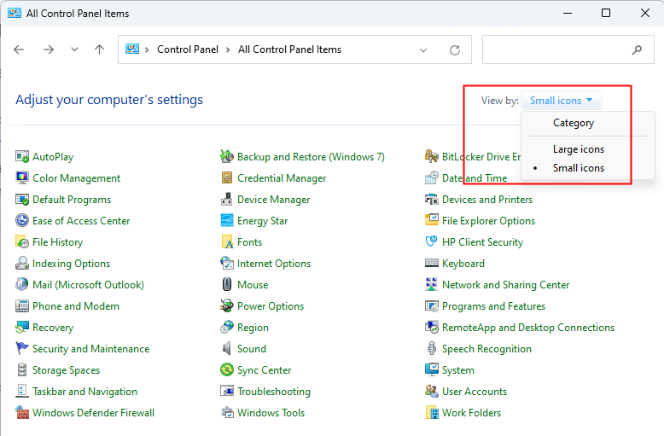Click the Internet Options icon
664x436 pixels.
pyautogui.click(x=227, y=264)
